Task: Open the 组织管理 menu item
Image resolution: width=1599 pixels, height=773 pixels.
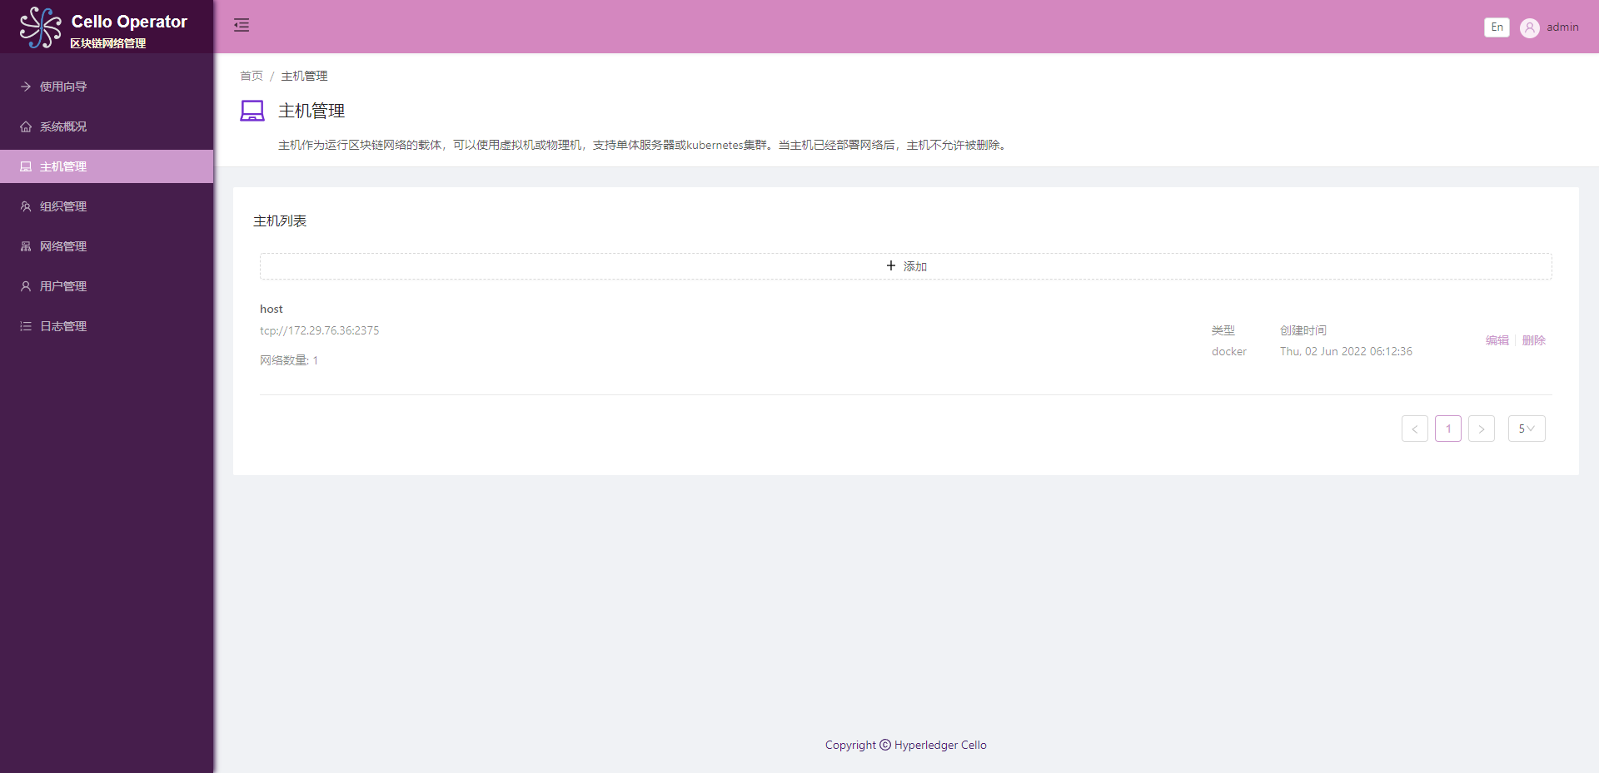Action: click(x=107, y=206)
